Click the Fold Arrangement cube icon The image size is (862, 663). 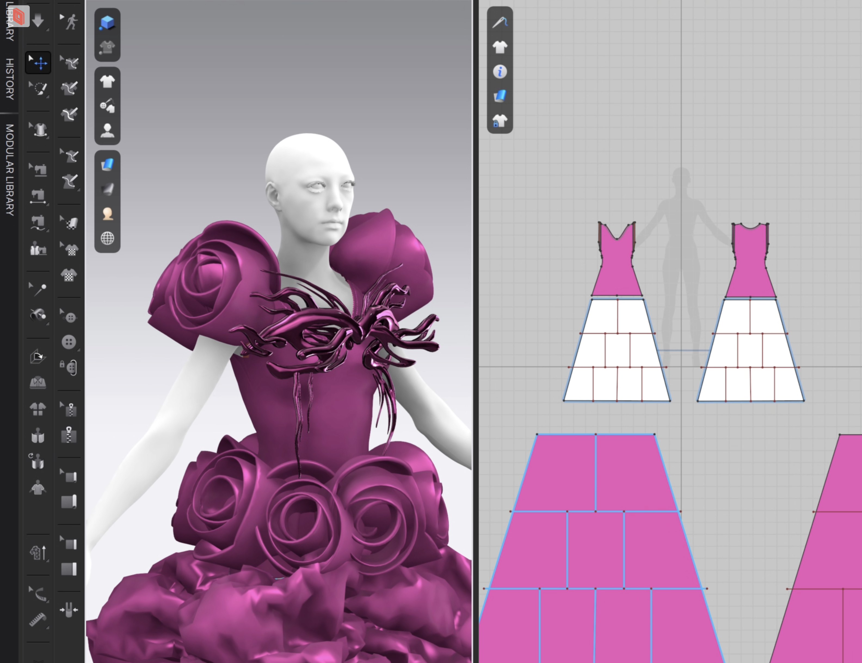[x=38, y=356]
